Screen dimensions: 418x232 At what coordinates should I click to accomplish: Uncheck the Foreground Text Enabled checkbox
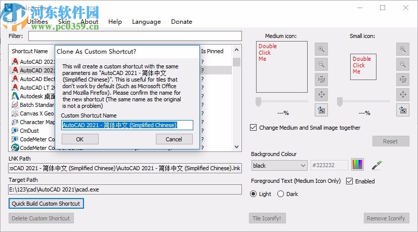tap(349, 181)
